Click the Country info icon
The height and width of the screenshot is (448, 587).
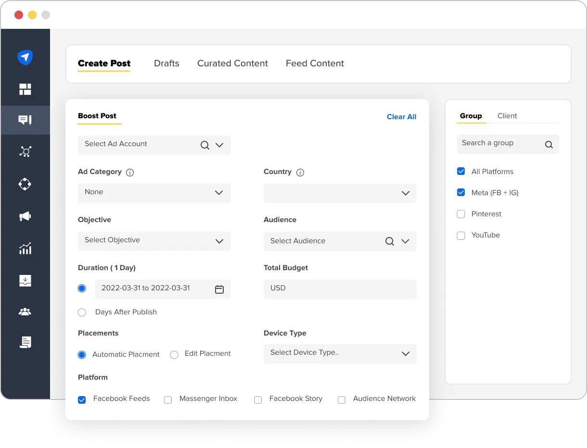(x=300, y=173)
